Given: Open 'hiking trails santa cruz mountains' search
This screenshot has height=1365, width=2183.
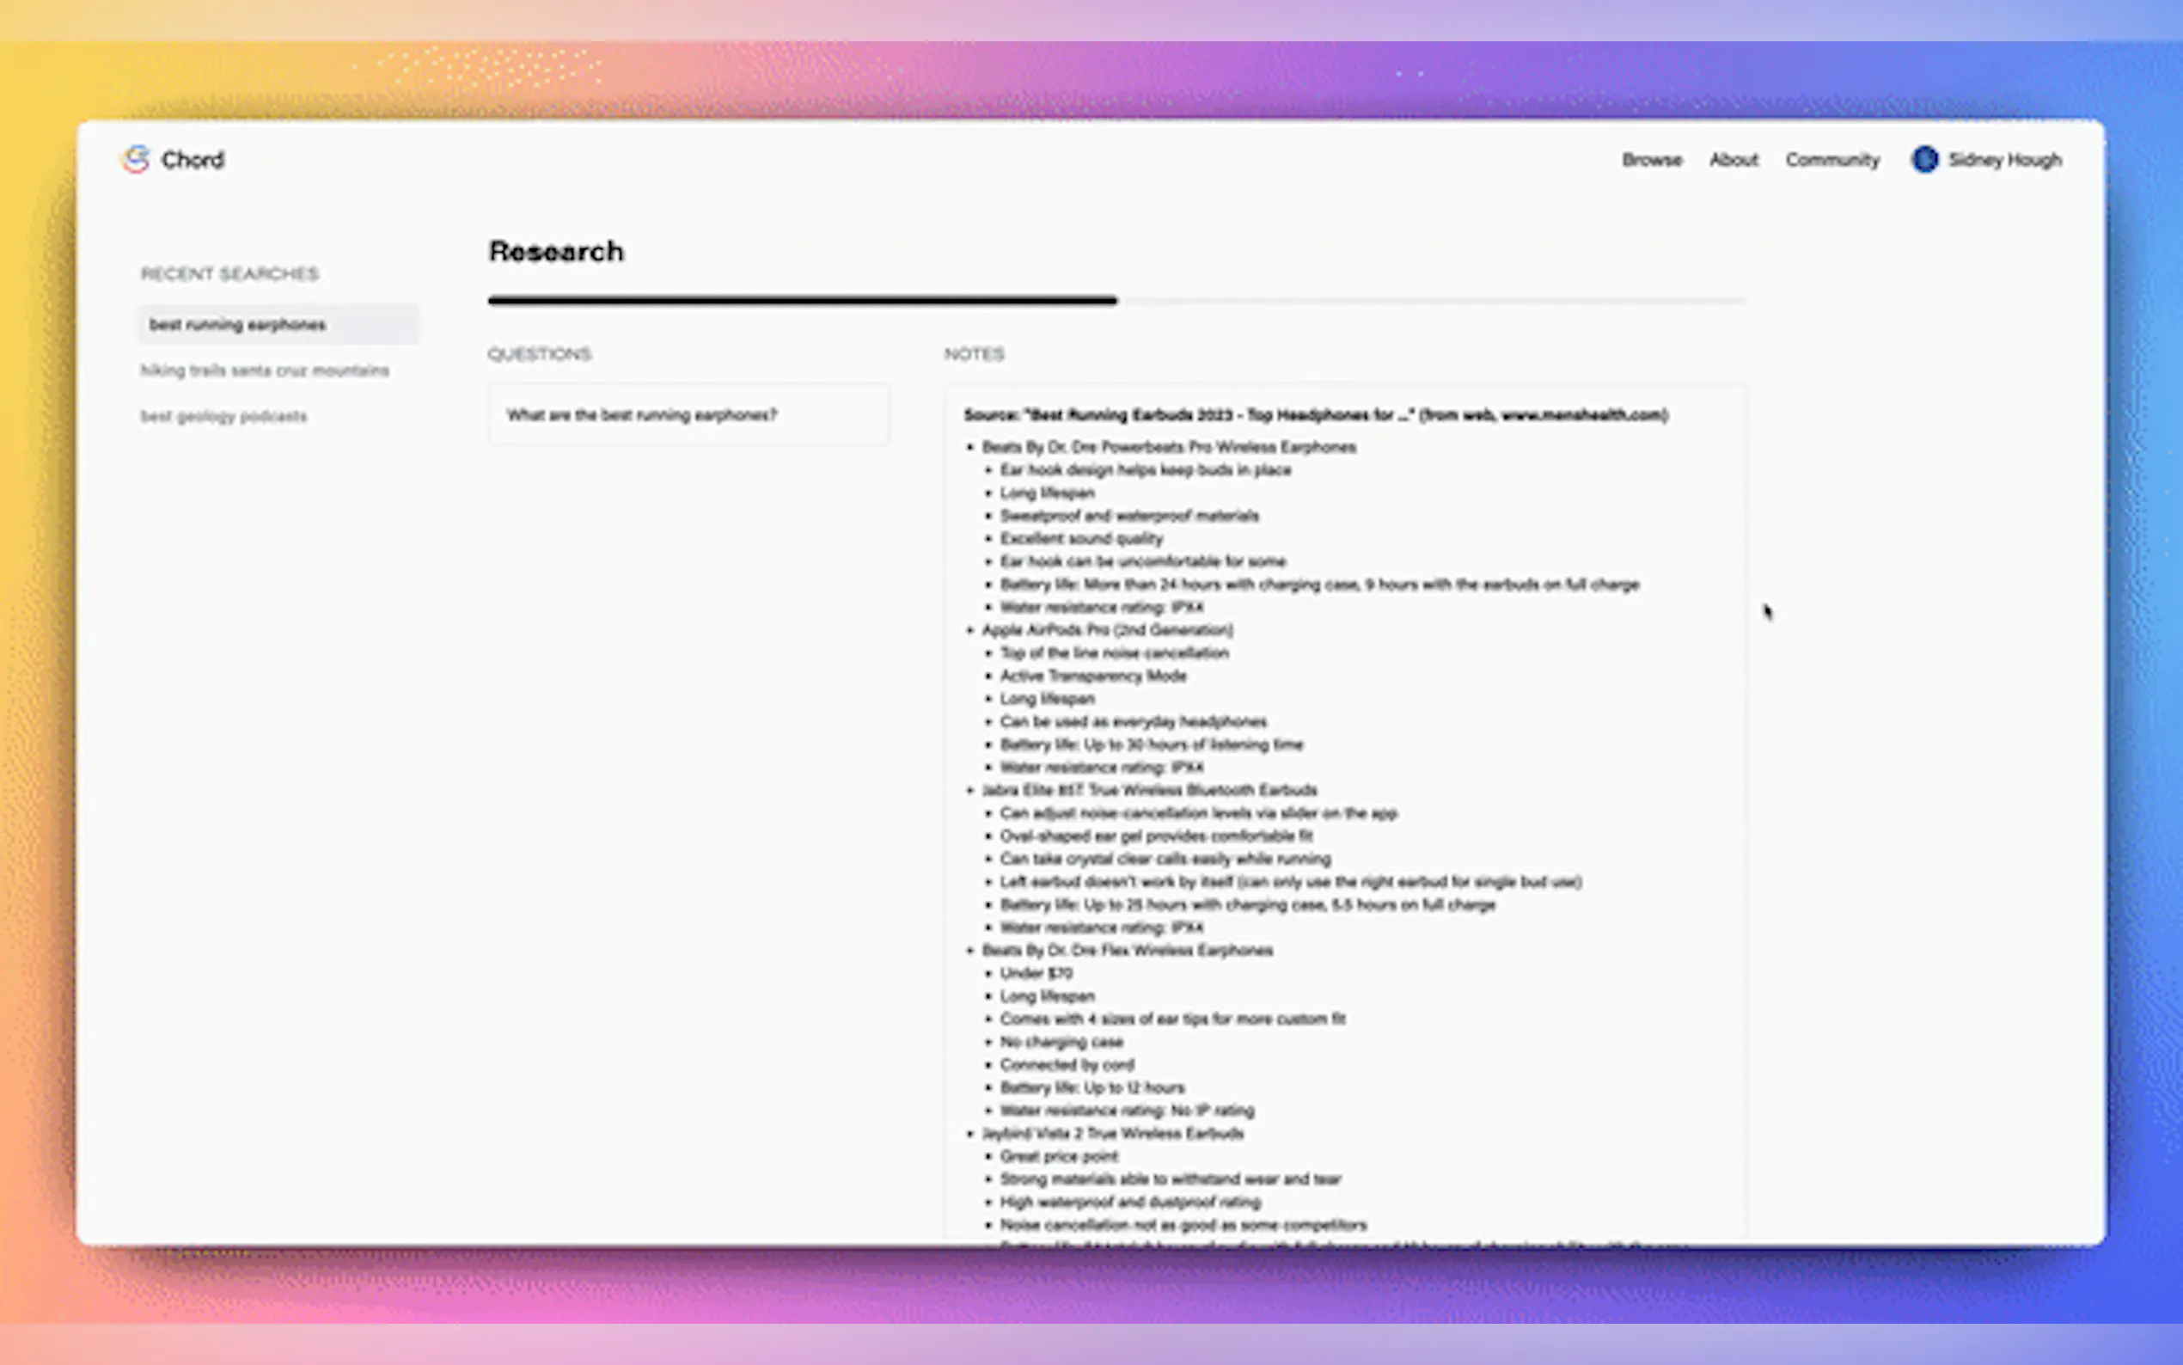Looking at the screenshot, I should [x=265, y=371].
